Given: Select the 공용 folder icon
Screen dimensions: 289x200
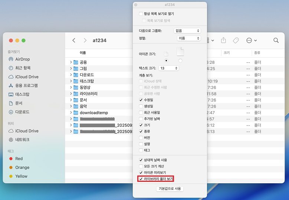Looking at the screenshot, I should [76, 62].
